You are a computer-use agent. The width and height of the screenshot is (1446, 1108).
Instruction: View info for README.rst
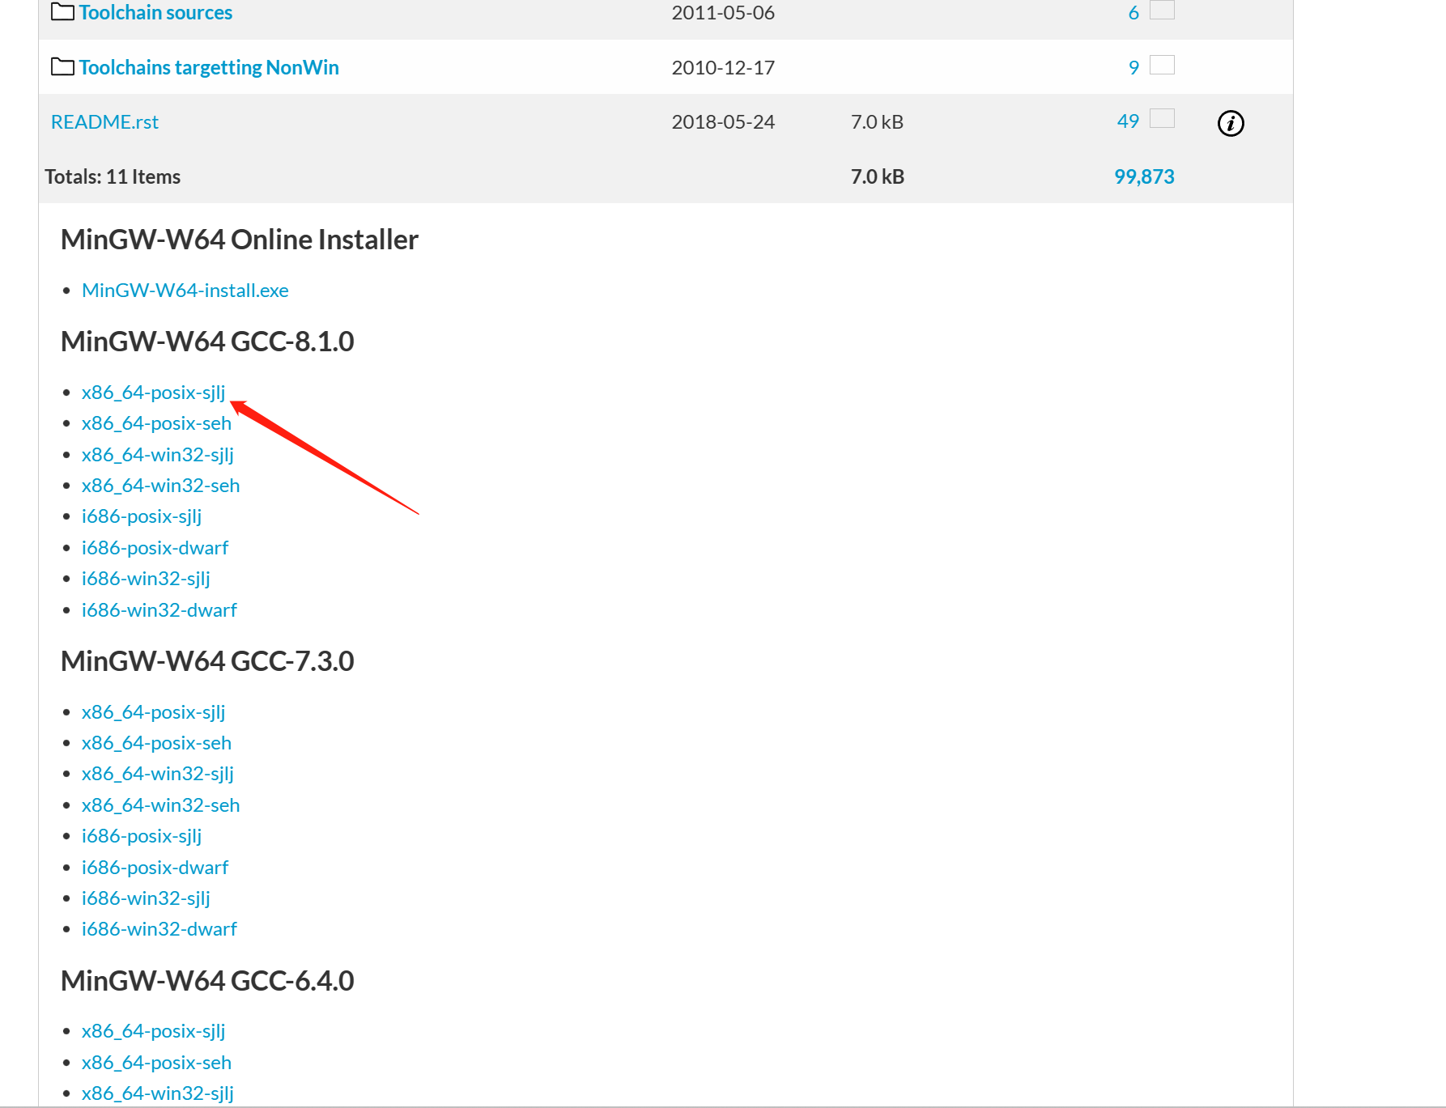coord(1231,123)
